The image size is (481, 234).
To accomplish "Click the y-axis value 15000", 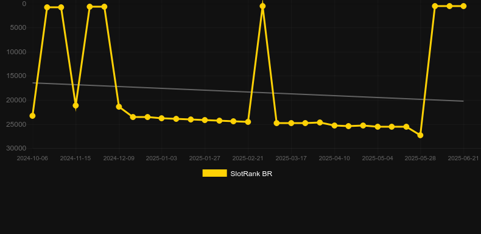I will (x=16, y=76).
